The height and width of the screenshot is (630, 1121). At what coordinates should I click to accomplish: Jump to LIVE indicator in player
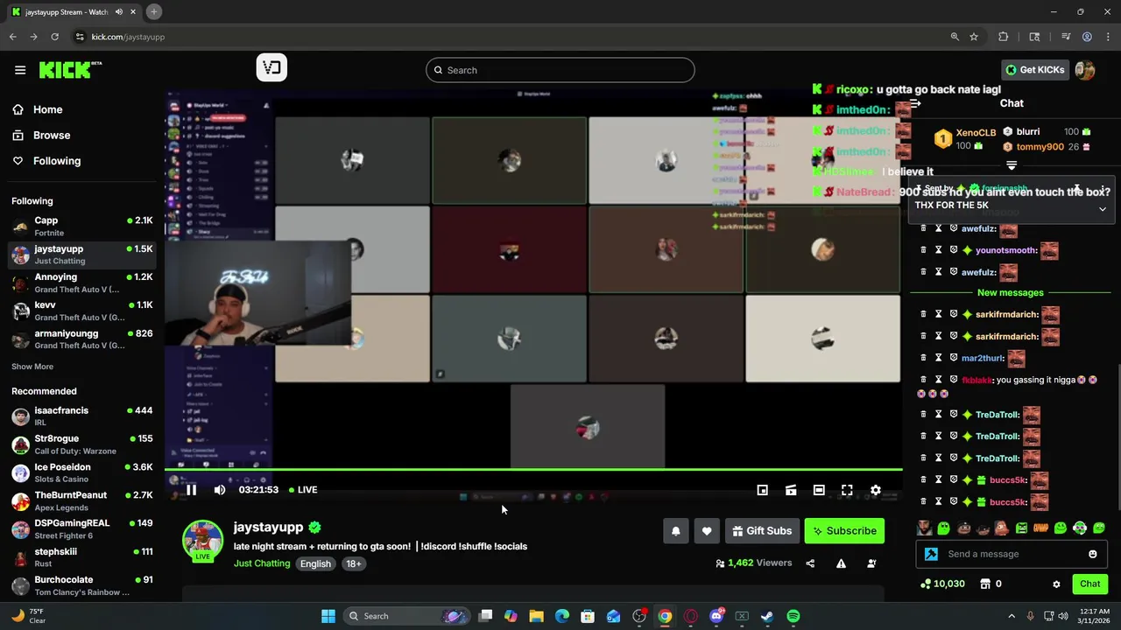tap(302, 490)
